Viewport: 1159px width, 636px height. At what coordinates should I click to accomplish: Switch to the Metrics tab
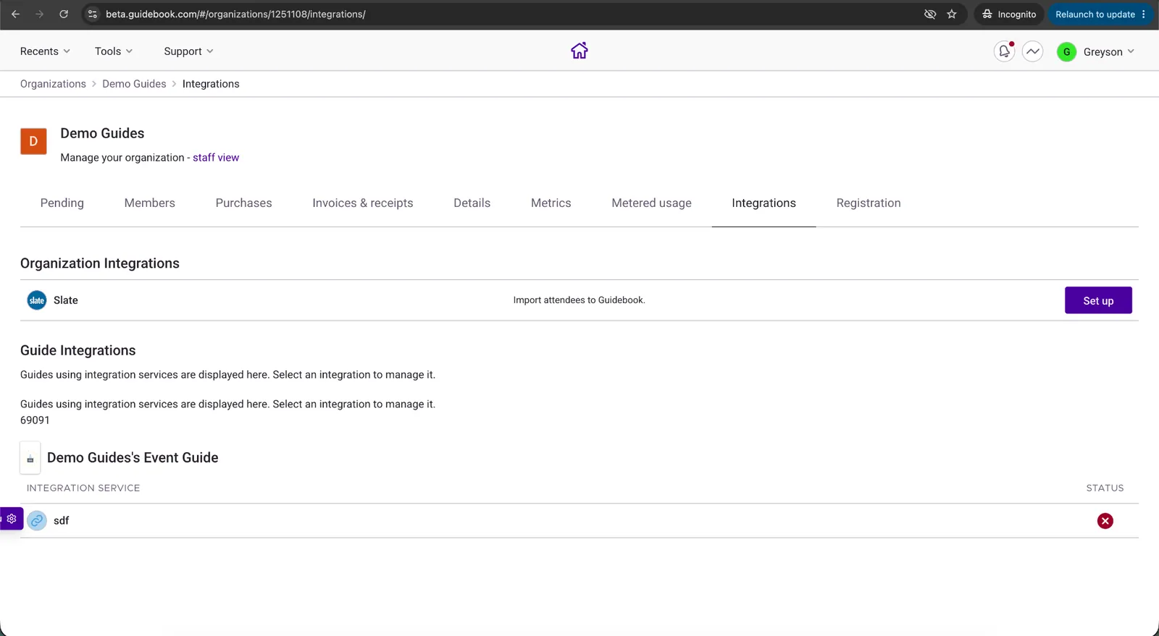551,203
